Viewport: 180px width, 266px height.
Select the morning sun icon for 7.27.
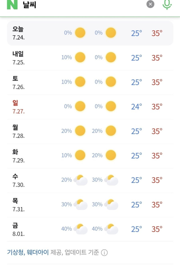click(x=80, y=107)
